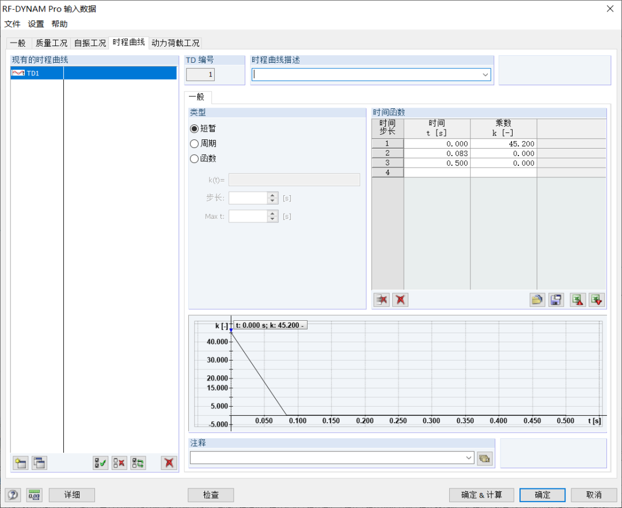Click the 取消 button

(x=594, y=495)
